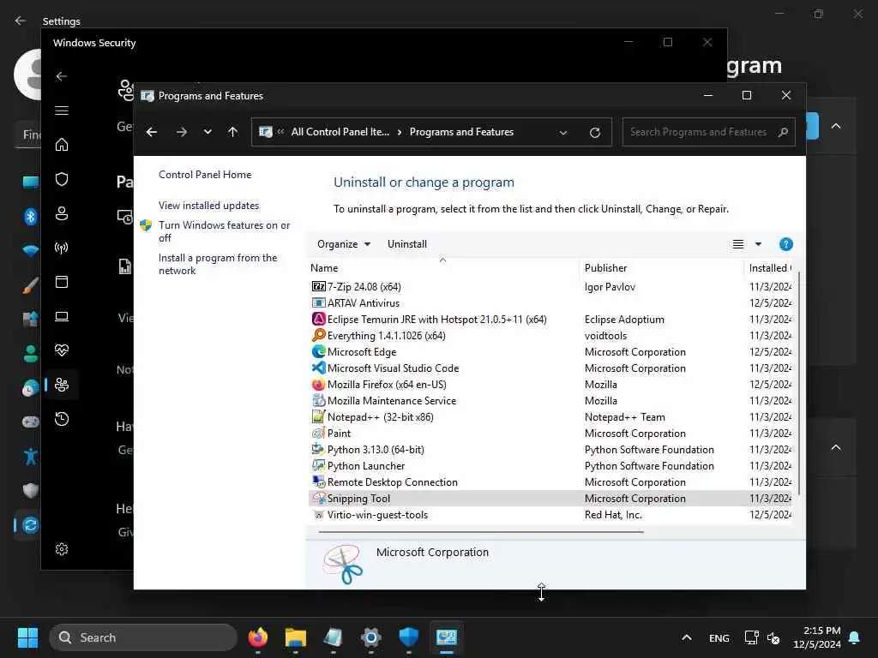Open Firewall & network protection icon
The width and height of the screenshot is (878, 658).
(x=62, y=248)
